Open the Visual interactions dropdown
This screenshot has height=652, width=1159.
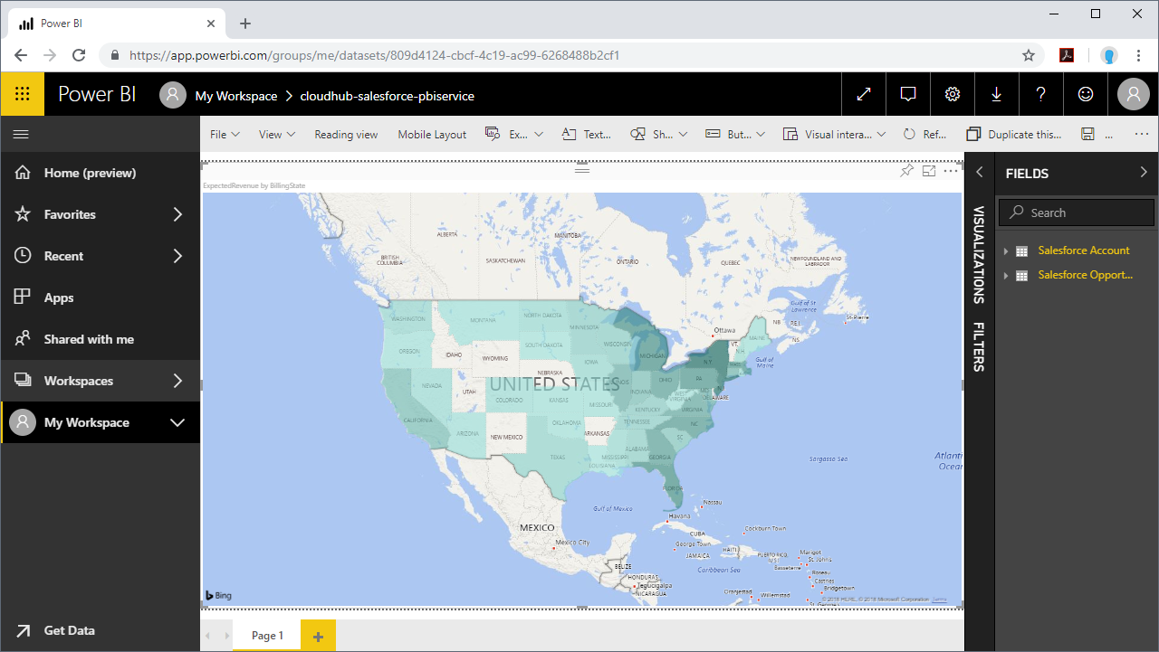834,134
